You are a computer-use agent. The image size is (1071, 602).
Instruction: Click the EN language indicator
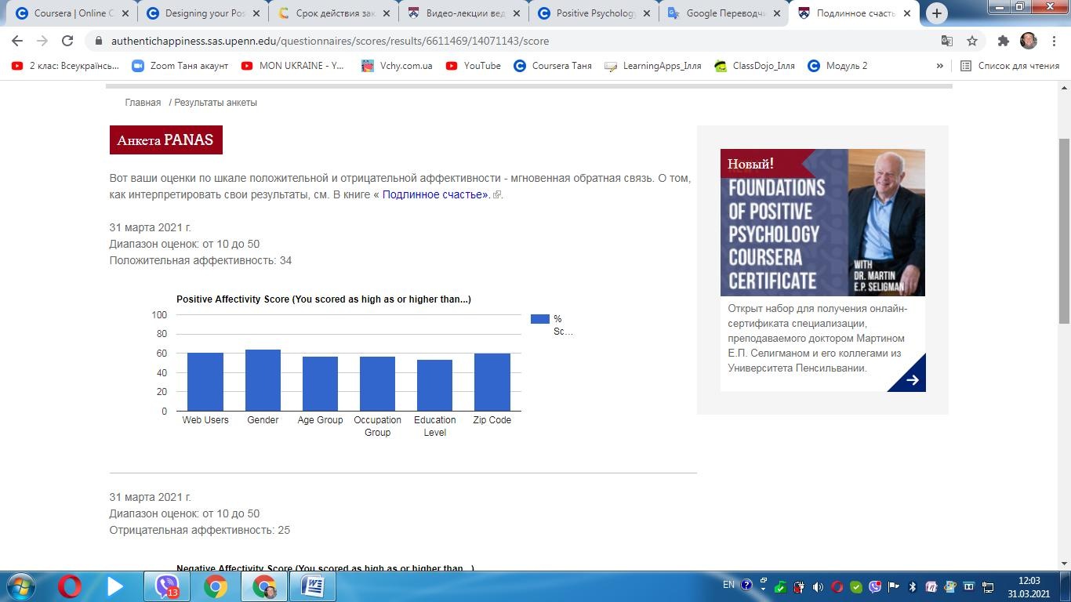[x=728, y=585]
